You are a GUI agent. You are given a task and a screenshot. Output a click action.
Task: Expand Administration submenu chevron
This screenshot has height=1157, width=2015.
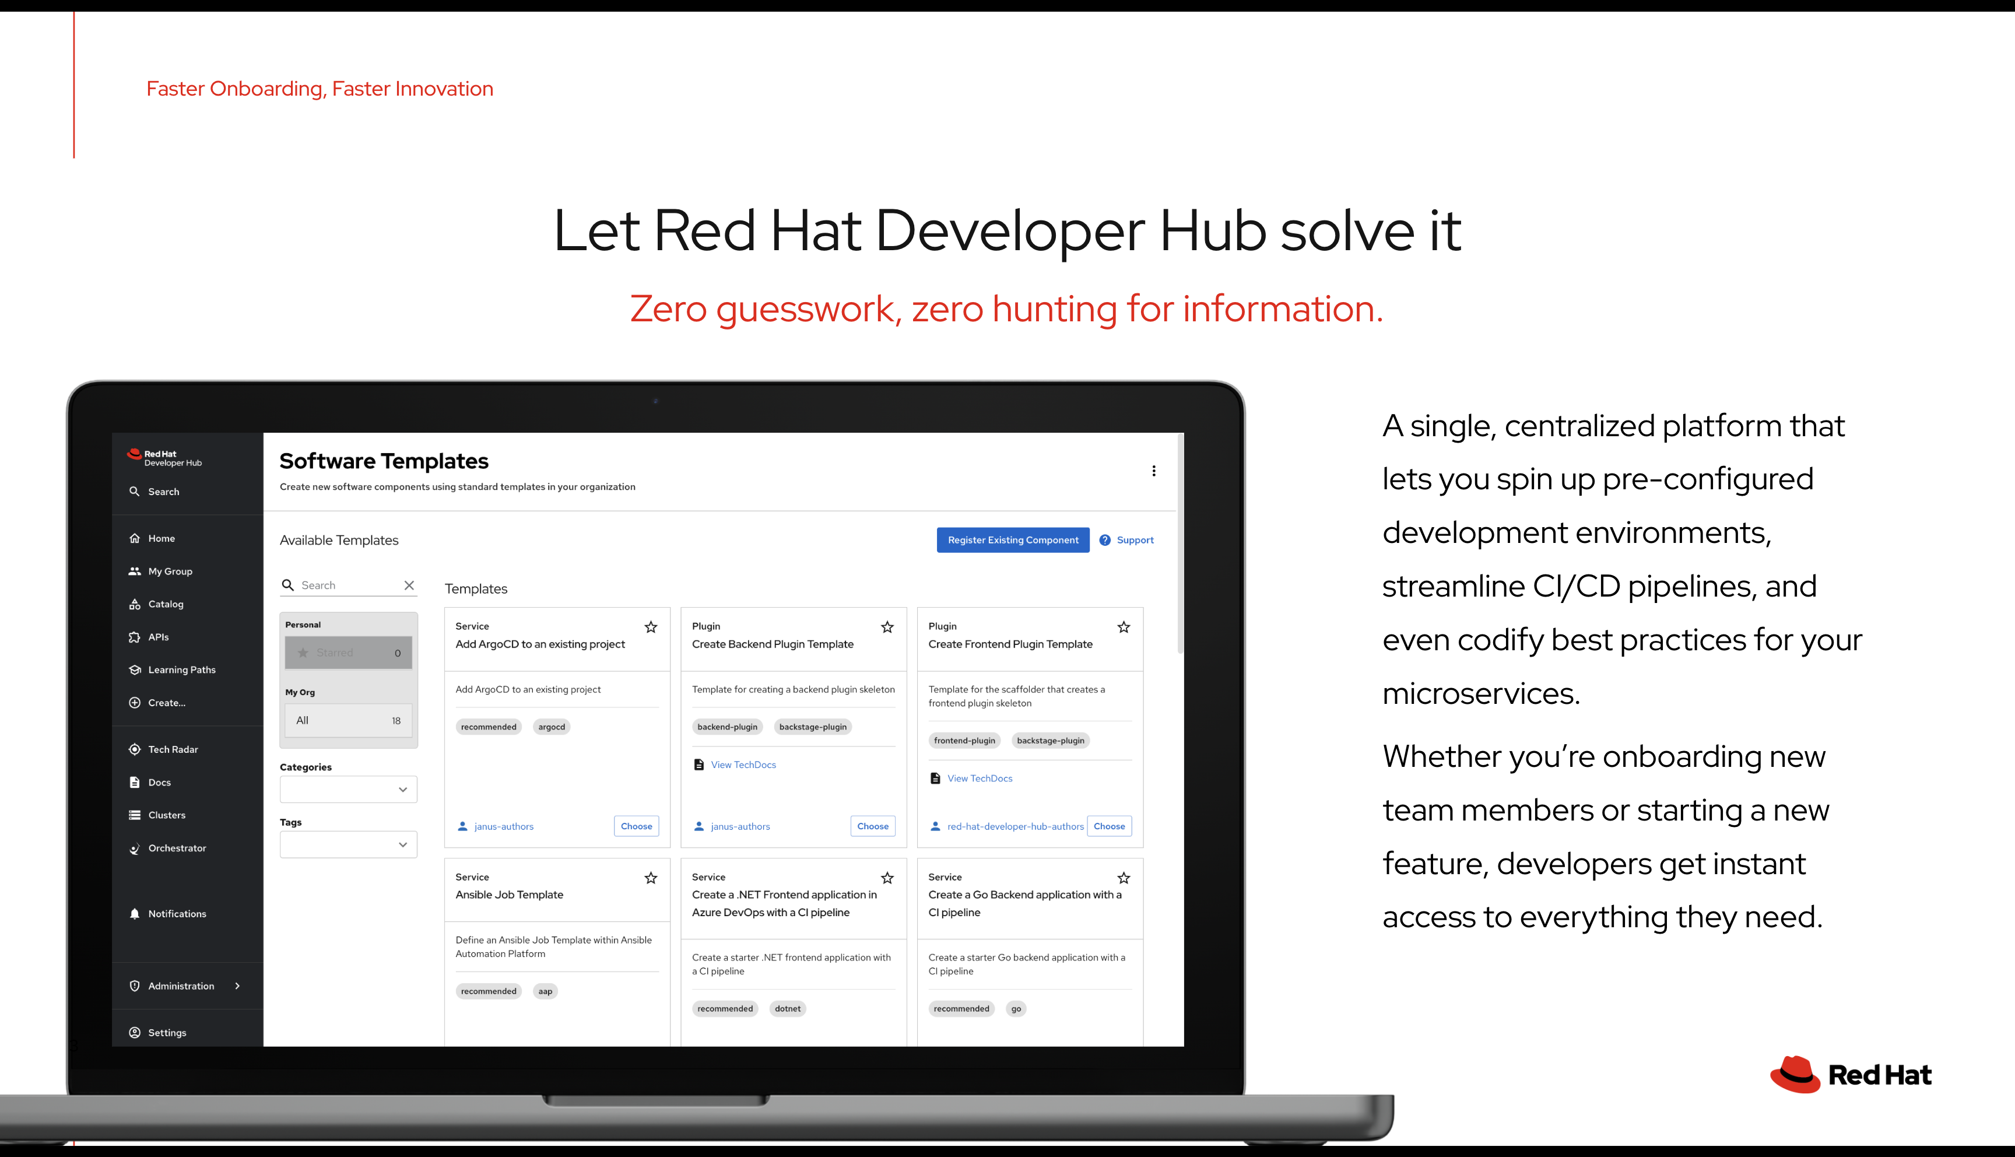[237, 986]
